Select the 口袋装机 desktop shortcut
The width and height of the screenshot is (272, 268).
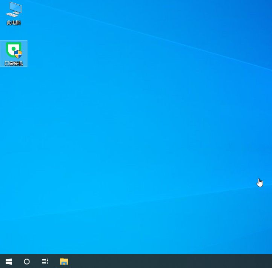coord(14,54)
